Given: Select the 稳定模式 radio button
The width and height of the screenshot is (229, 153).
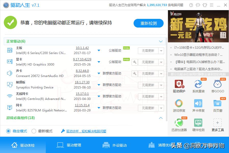Looking at the screenshot, I should 8,131.
